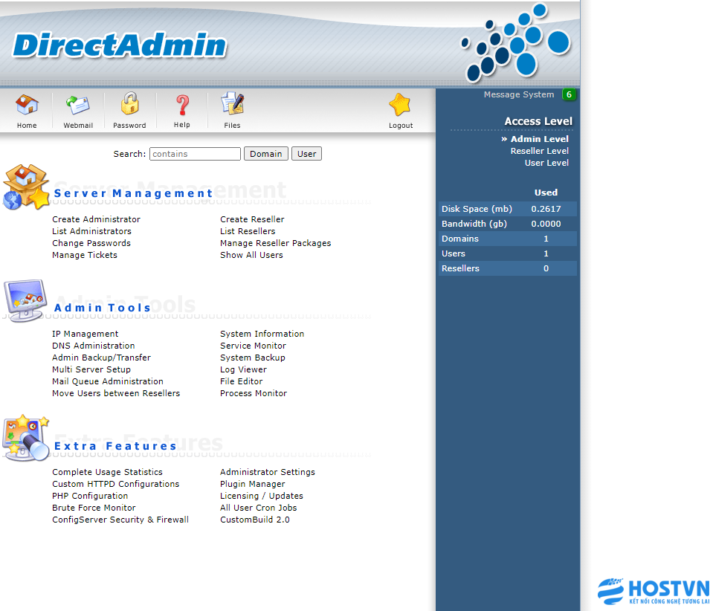The width and height of the screenshot is (713, 611).
Task: Search by Domain button
Action: point(266,154)
